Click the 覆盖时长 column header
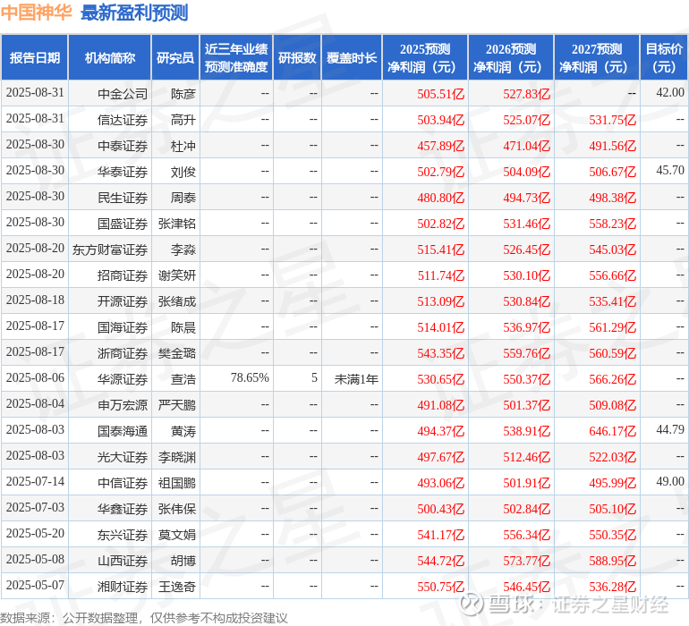Screen dimensions: 689x626 pos(352,58)
